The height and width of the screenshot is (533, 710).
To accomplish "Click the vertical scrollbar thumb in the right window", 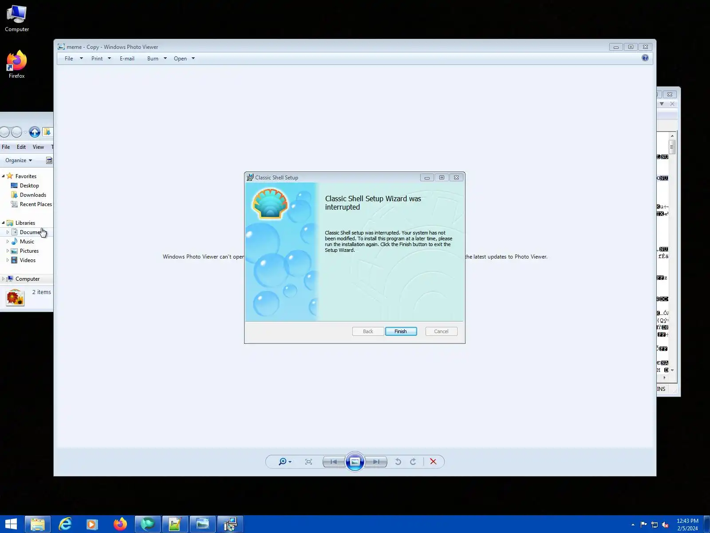I will pyautogui.click(x=672, y=146).
